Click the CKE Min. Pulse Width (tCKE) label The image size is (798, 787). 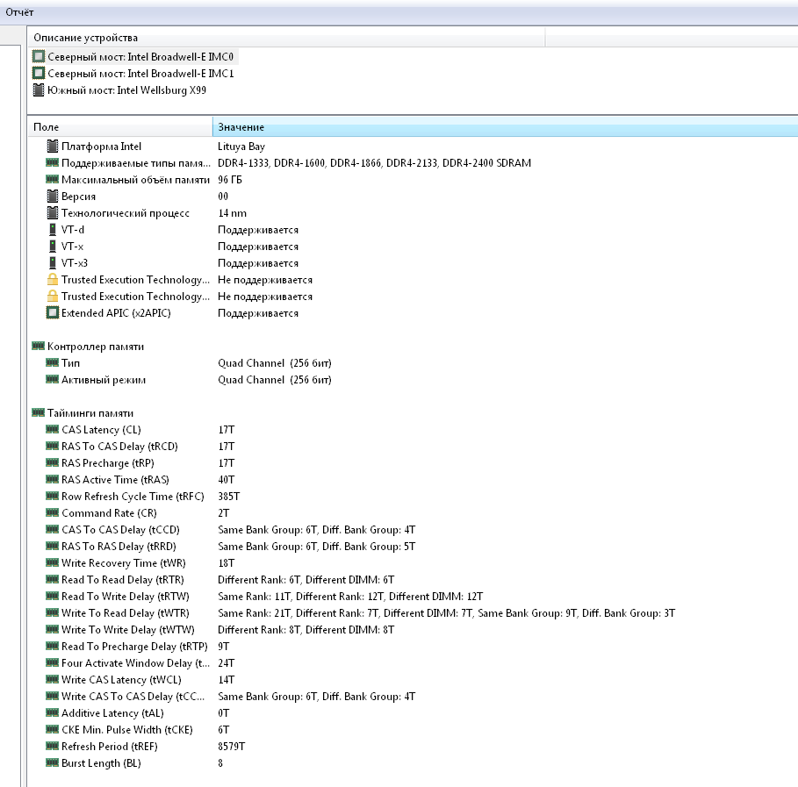[126, 729]
